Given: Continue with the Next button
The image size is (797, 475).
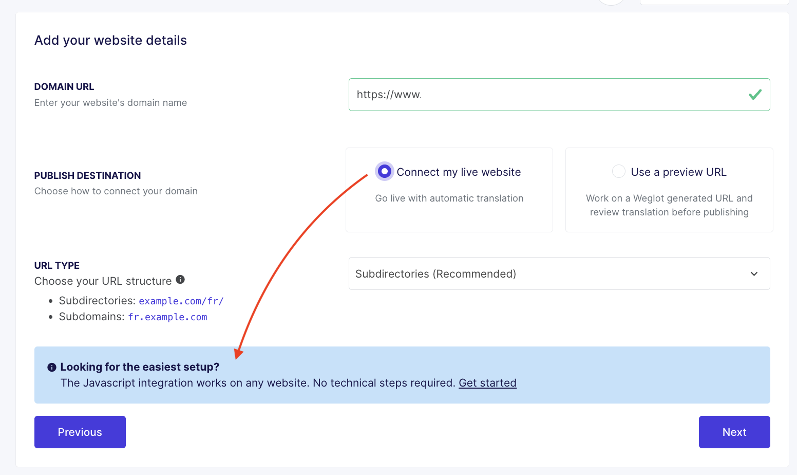Looking at the screenshot, I should [734, 432].
